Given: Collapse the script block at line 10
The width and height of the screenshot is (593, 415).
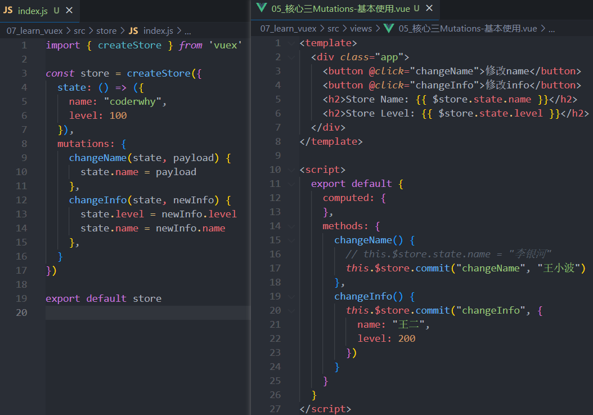Looking at the screenshot, I should pos(291,170).
